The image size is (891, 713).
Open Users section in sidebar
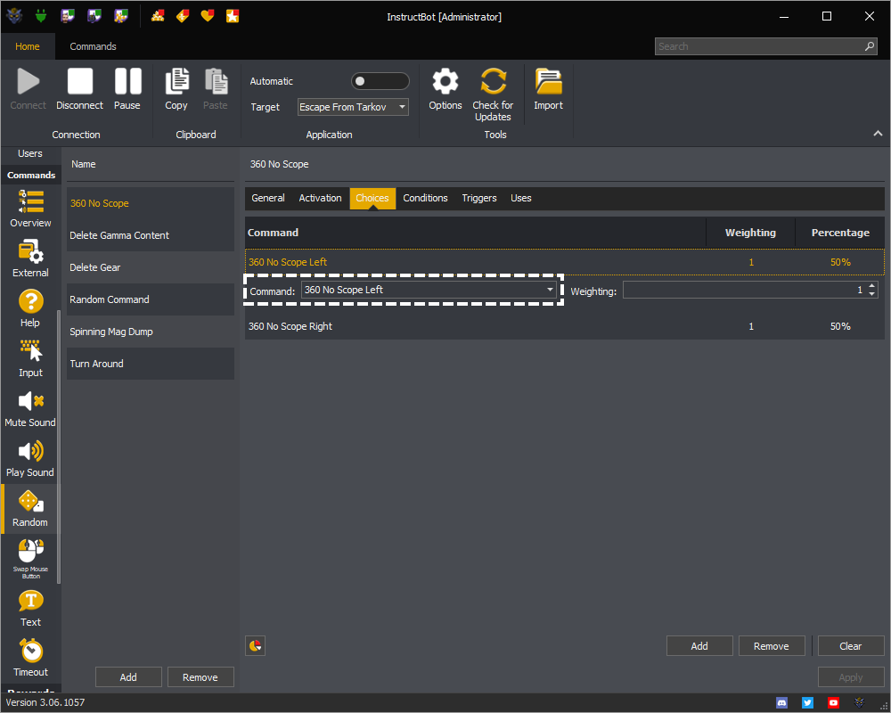coord(30,153)
